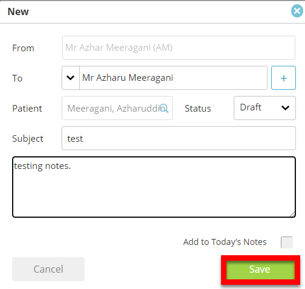Click the patient search magnifier icon
305x289 pixels.
coord(164,108)
